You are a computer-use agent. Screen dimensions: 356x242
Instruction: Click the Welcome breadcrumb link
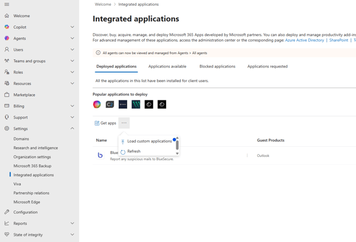[x=103, y=5]
